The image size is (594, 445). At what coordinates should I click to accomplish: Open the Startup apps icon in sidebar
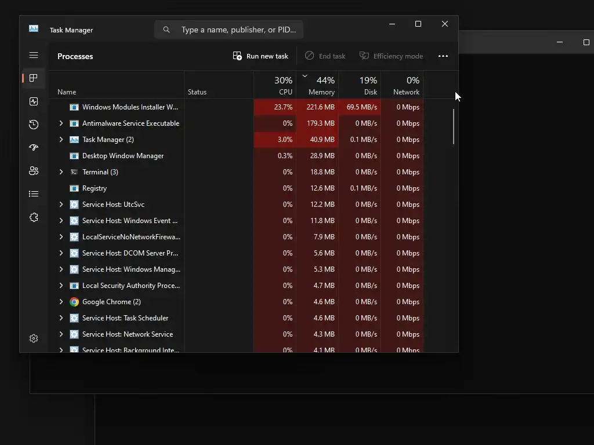[34, 148]
